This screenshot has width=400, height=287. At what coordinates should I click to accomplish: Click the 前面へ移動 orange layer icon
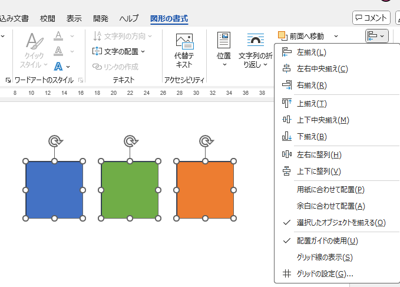pyautogui.click(x=282, y=36)
